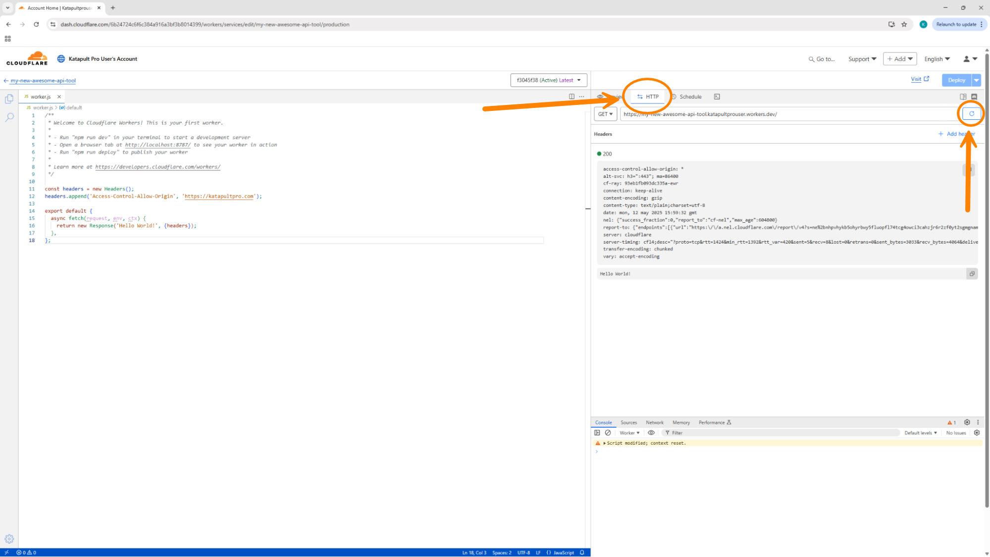Open editor settings gear at bottom left
Image resolution: width=990 pixels, height=557 pixels.
point(9,539)
